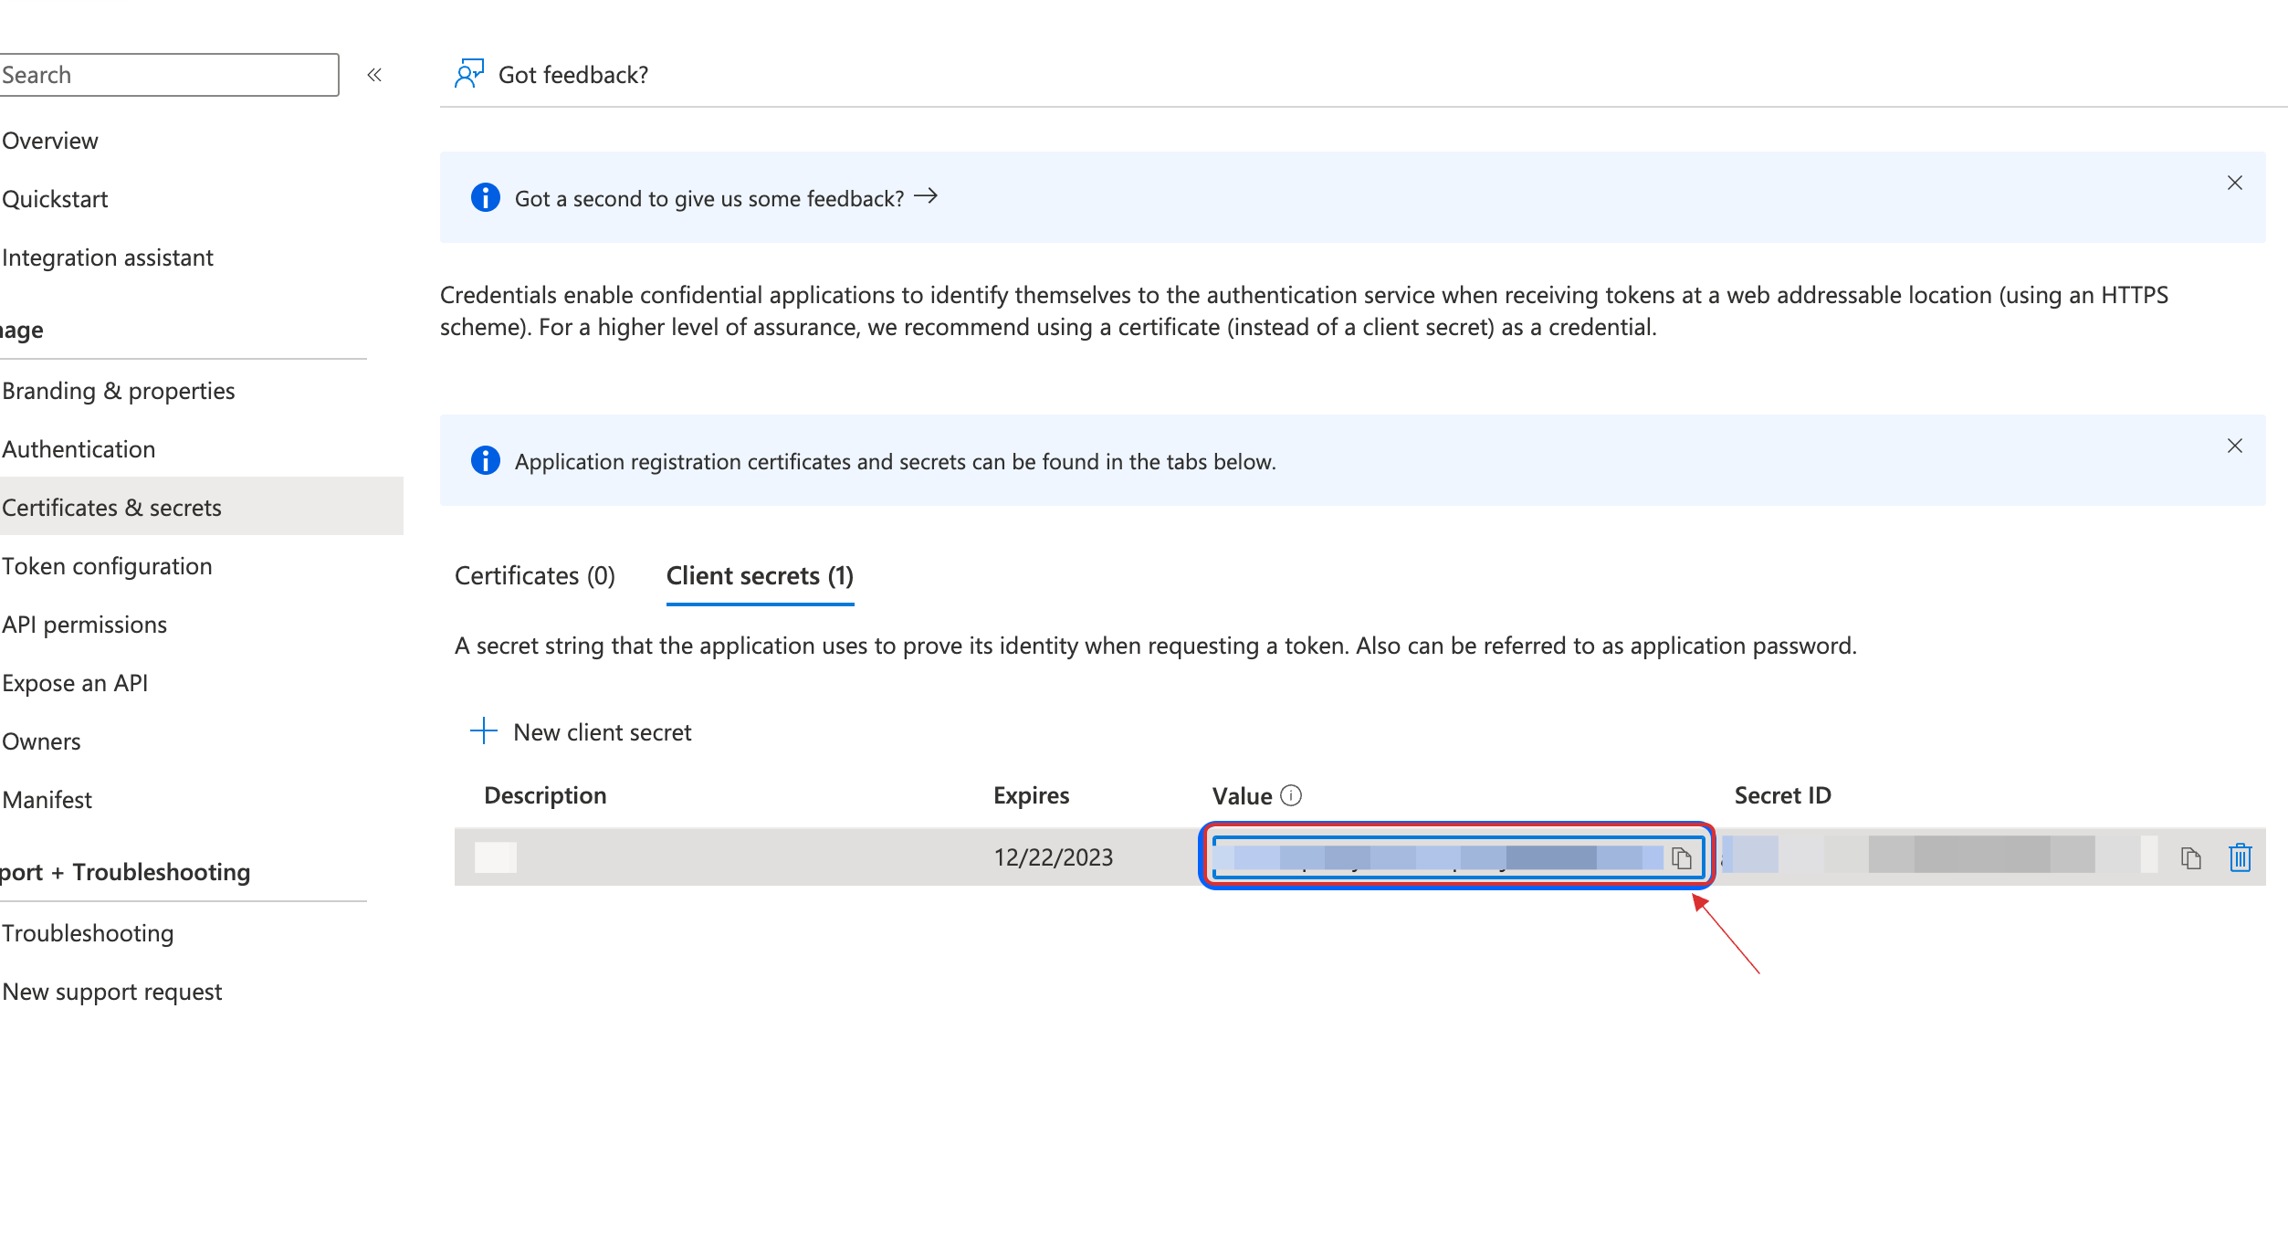Viewport: 2288px width, 1240px height.
Task: Click the copy icon for client secret Value
Action: (x=1681, y=856)
